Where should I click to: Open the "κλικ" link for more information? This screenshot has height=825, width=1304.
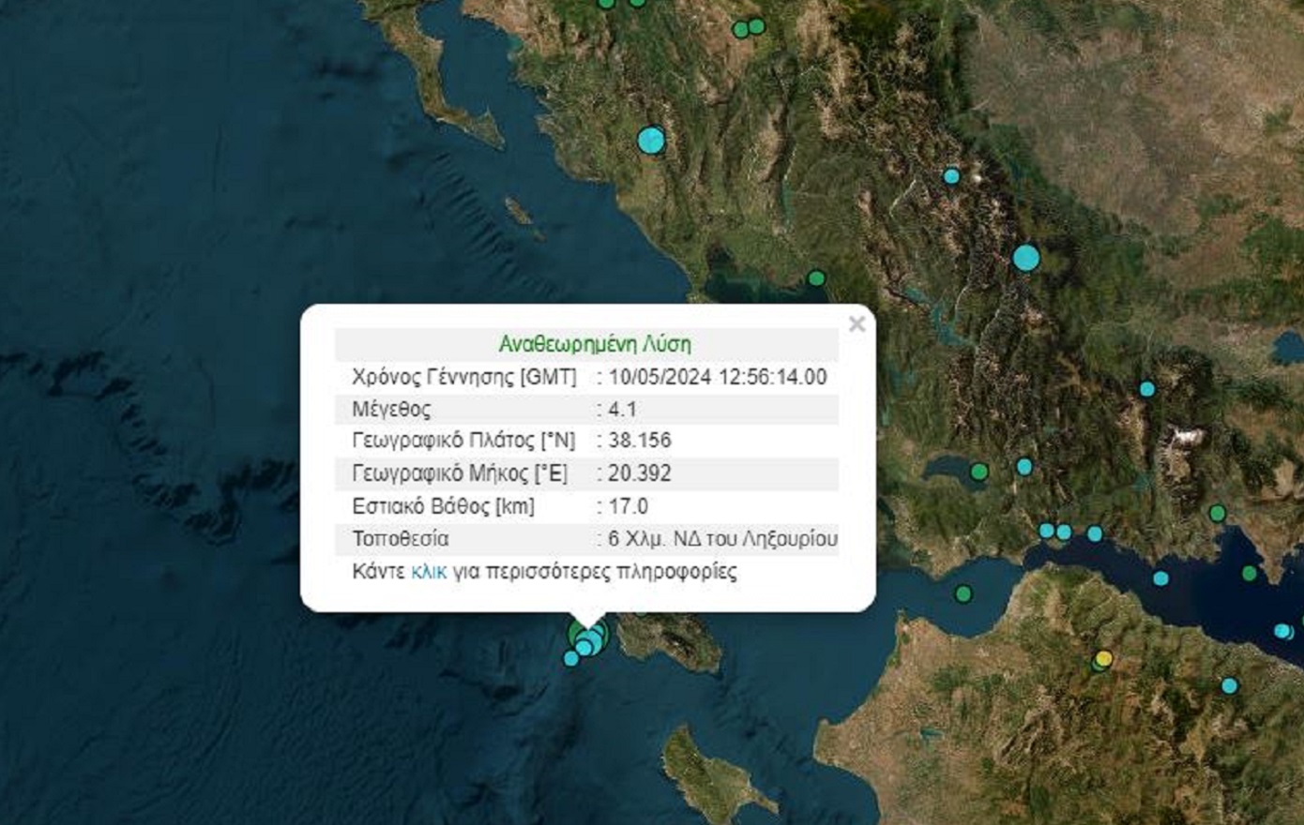[x=429, y=571]
